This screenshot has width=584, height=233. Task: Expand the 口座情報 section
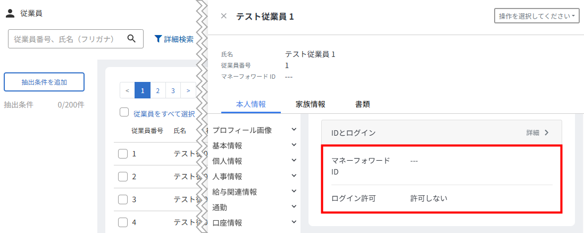[x=294, y=222]
